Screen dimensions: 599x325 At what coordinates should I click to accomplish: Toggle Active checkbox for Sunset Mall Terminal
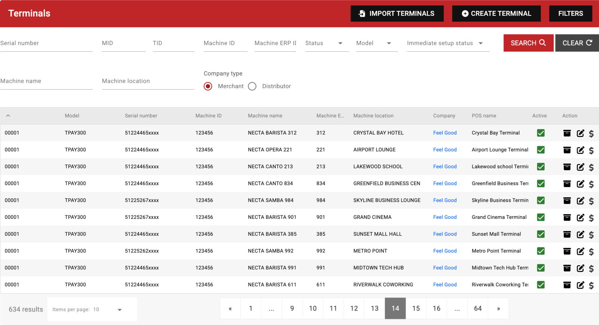(541, 234)
